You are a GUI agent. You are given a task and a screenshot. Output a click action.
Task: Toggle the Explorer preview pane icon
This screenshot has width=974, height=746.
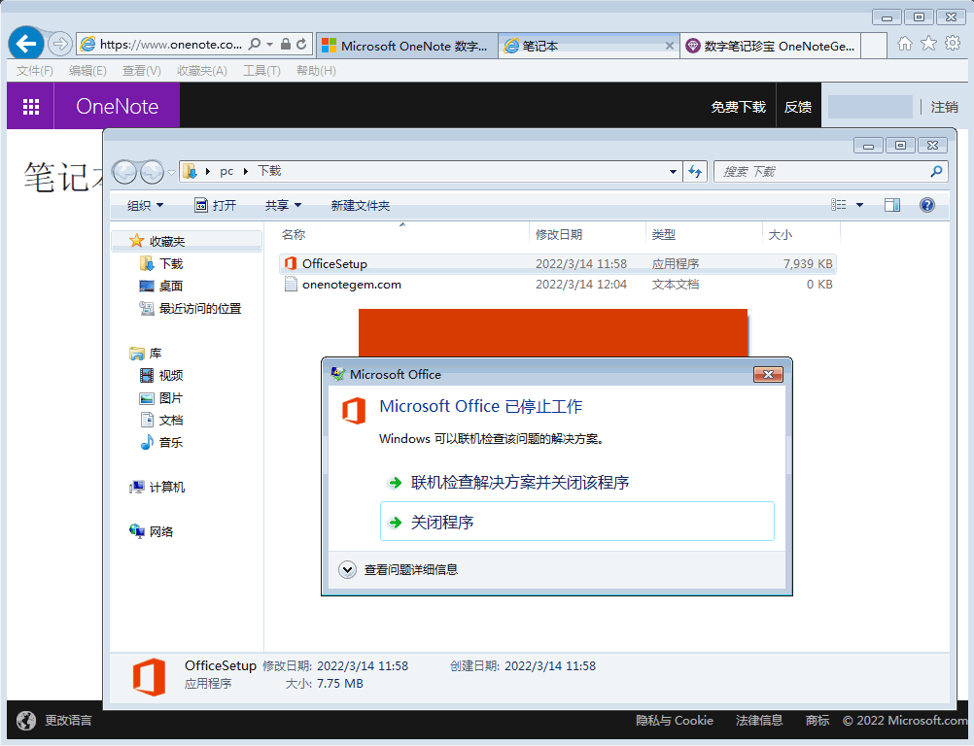tap(892, 205)
